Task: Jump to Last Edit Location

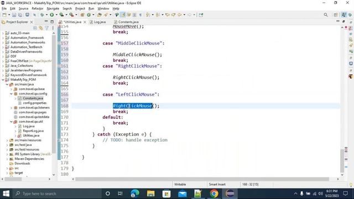Action: (168, 15)
